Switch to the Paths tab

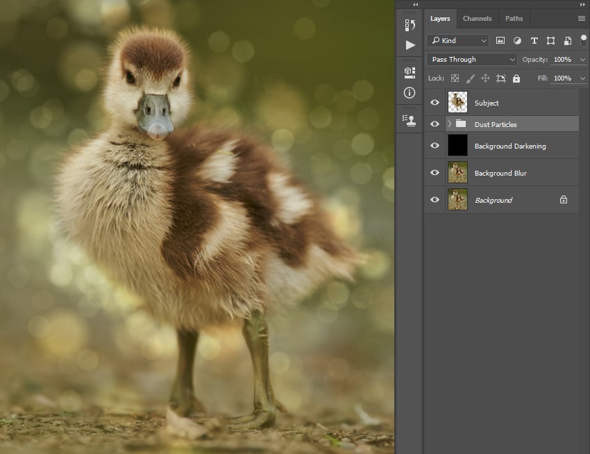[x=514, y=18]
